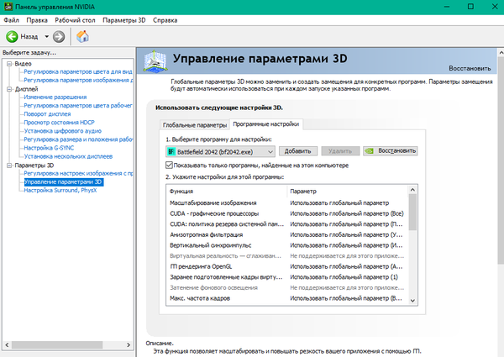Click the Forward arrow icon in toolbar
The image size is (504, 357).
click(59, 36)
